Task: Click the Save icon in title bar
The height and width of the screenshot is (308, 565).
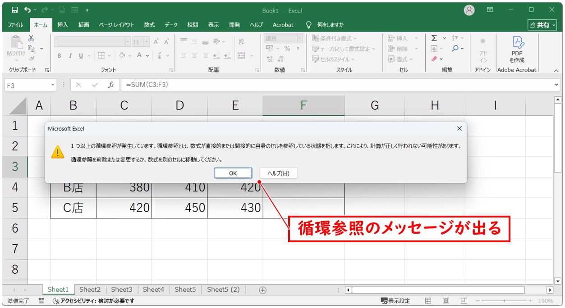Action: point(14,10)
